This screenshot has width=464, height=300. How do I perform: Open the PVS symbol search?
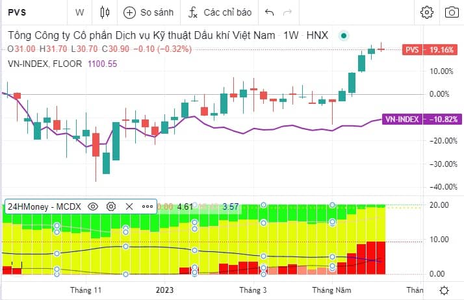pyautogui.click(x=17, y=12)
